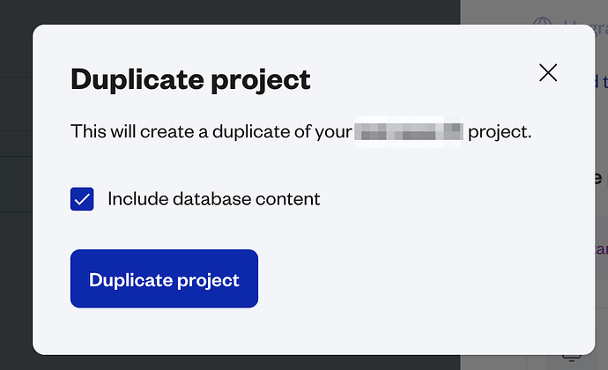
Task: Uncheck the Include database content checkbox
Action: click(x=82, y=199)
